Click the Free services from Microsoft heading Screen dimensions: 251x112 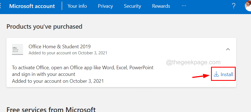[51, 110]
